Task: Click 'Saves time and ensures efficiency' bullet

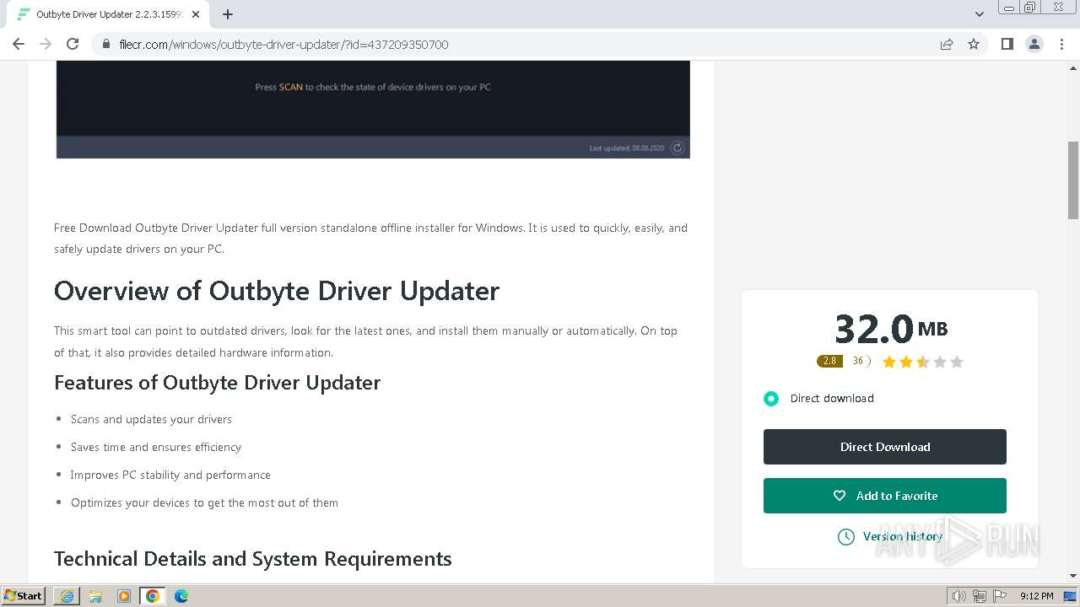Action: pyautogui.click(x=156, y=447)
